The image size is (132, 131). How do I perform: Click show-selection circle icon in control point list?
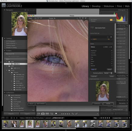click(108, 37)
